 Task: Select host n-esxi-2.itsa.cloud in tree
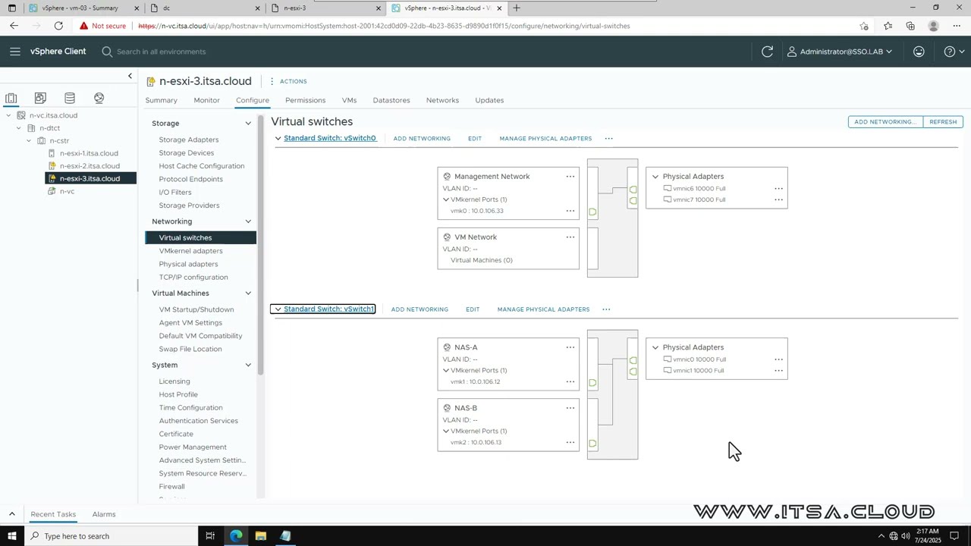(x=90, y=166)
